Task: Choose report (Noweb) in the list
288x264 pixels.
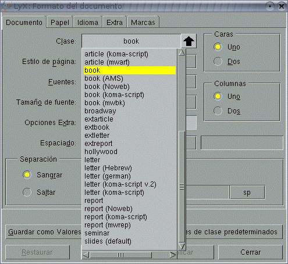Action: [130, 209]
